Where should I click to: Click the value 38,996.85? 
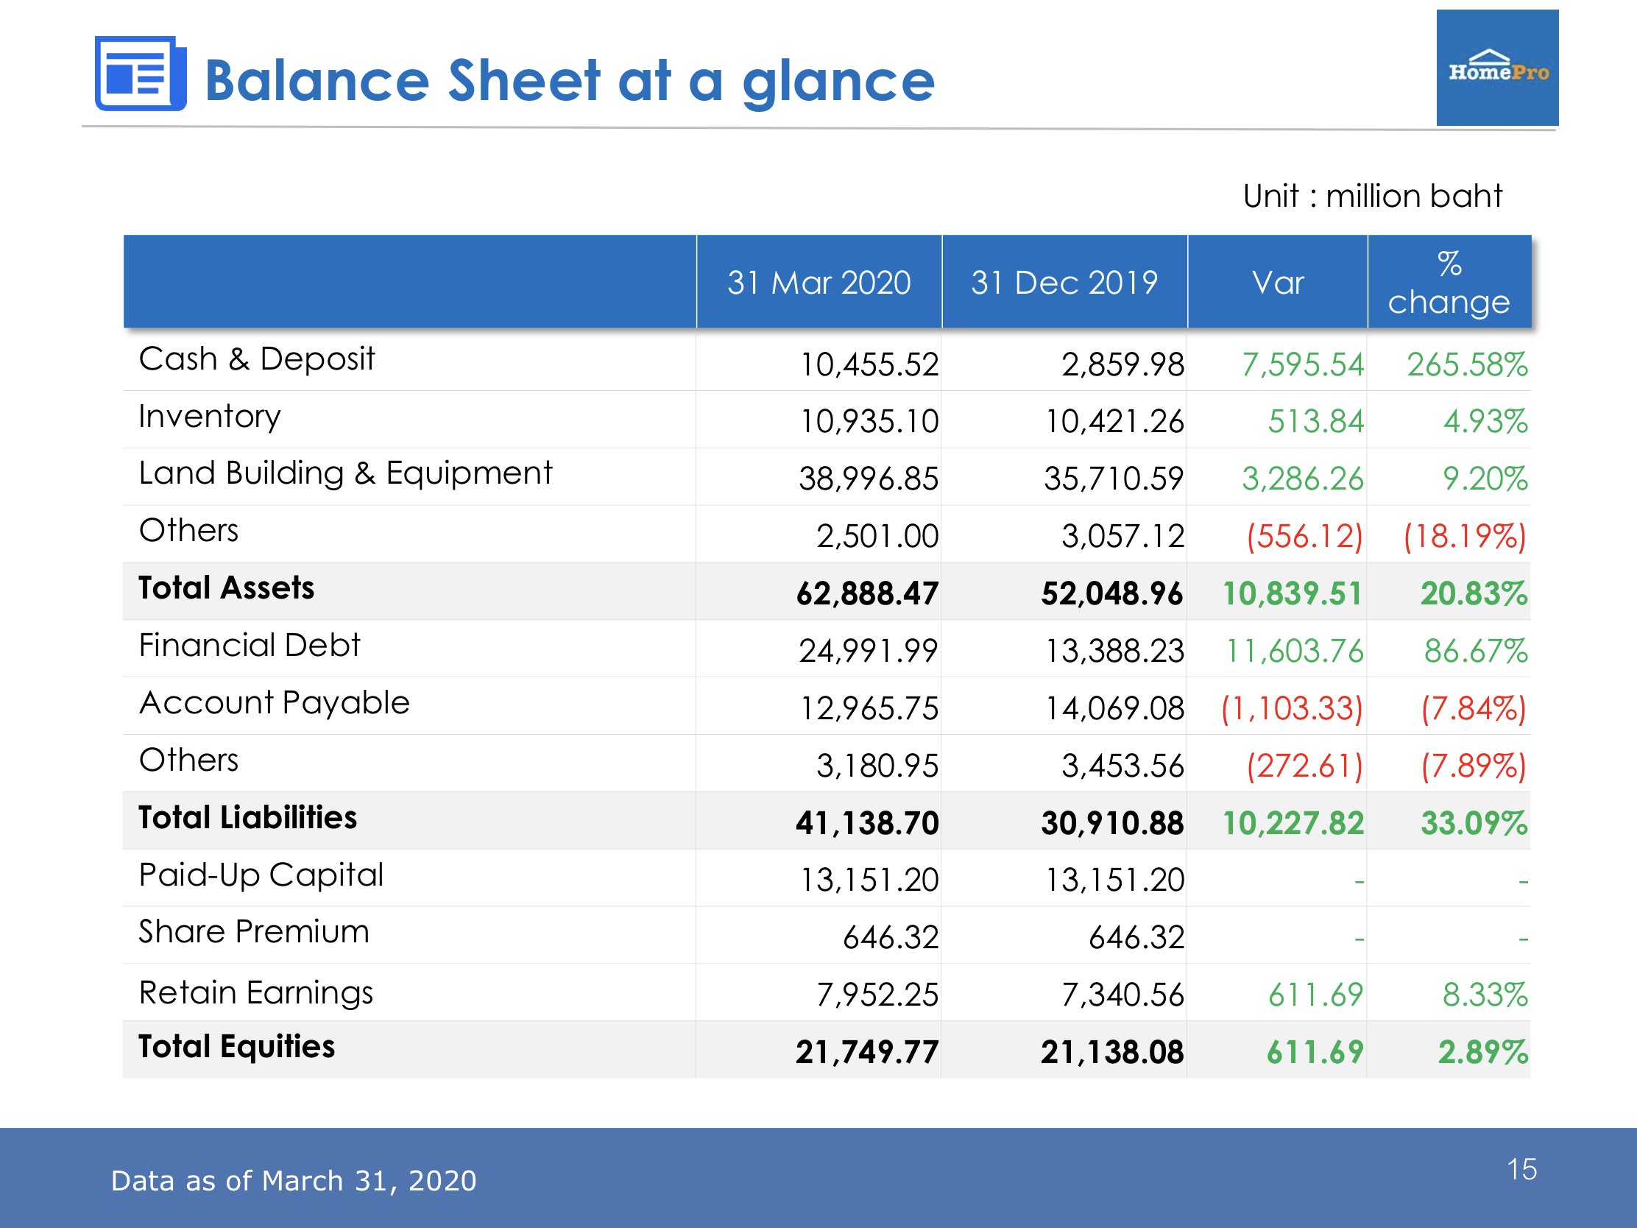coord(869,479)
